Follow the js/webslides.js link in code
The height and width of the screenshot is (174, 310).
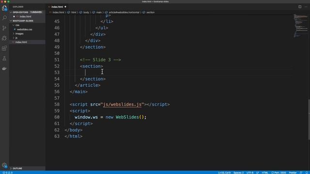[122, 104]
